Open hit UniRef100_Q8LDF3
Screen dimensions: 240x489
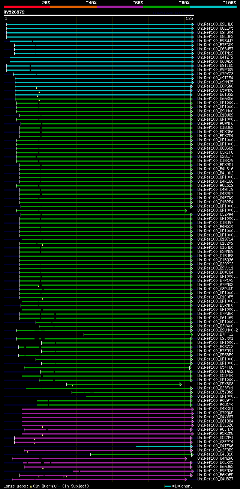pos(215,37)
